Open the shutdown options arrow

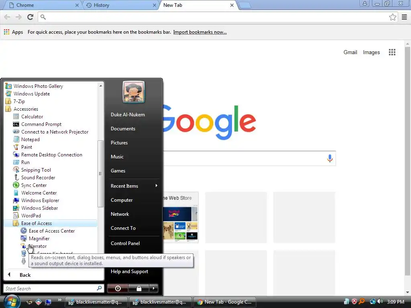(x=154, y=288)
